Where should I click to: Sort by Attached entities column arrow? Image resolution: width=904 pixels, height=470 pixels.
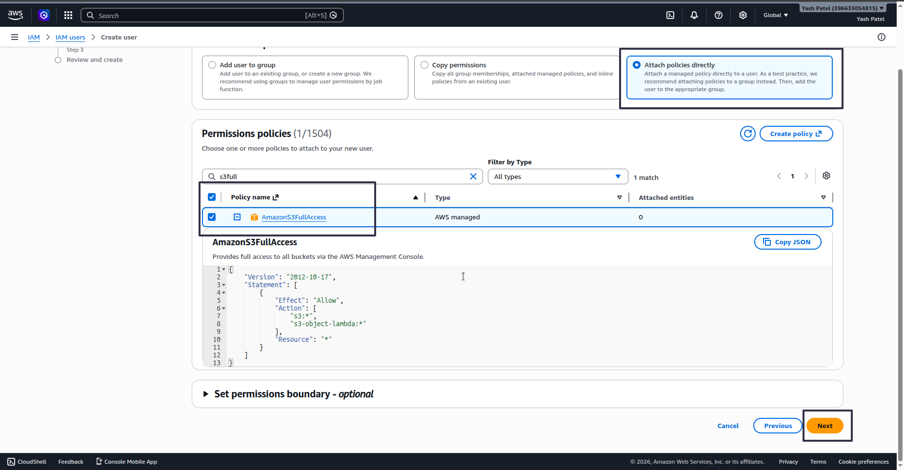(824, 197)
